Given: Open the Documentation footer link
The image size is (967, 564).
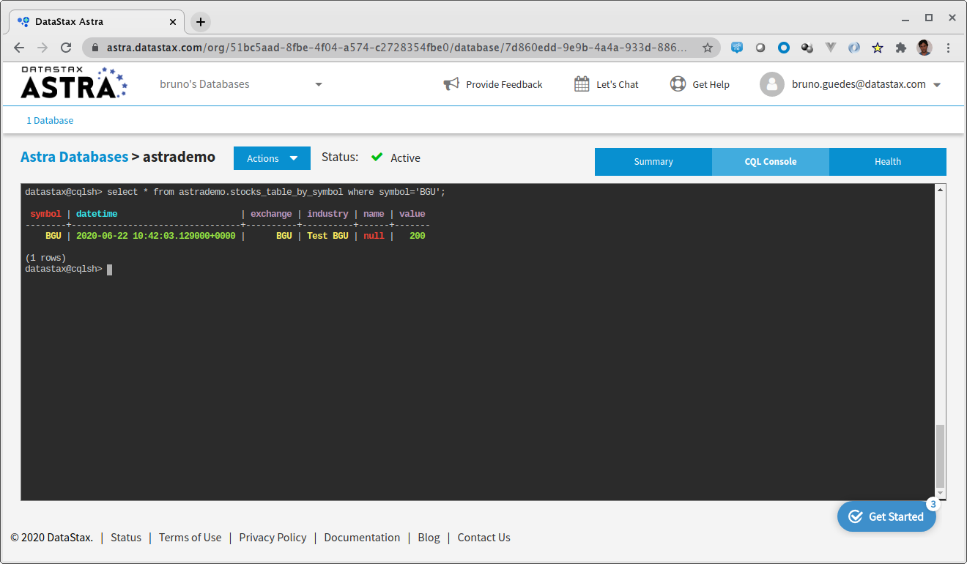Looking at the screenshot, I should [x=362, y=538].
